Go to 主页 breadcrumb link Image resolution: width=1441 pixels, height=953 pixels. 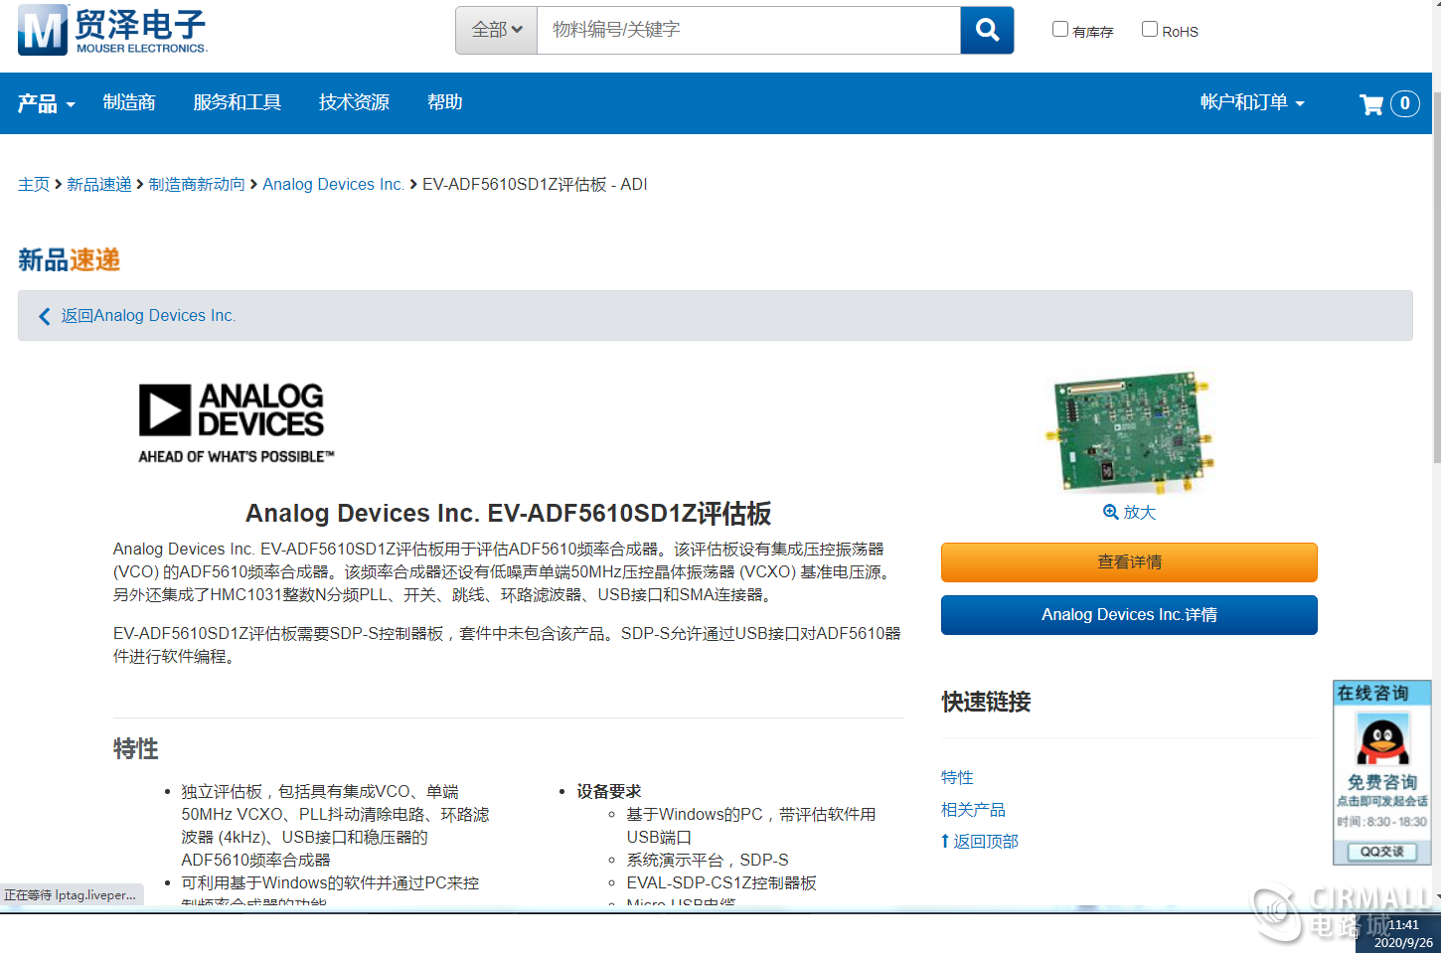coord(34,184)
